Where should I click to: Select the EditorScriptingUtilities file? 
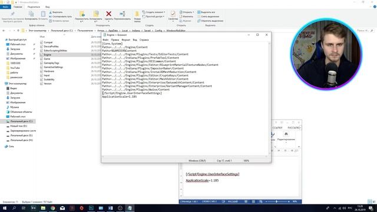pos(55,51)
